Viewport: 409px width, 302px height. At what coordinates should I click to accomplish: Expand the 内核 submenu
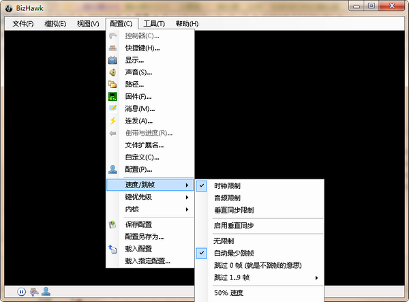150,209
